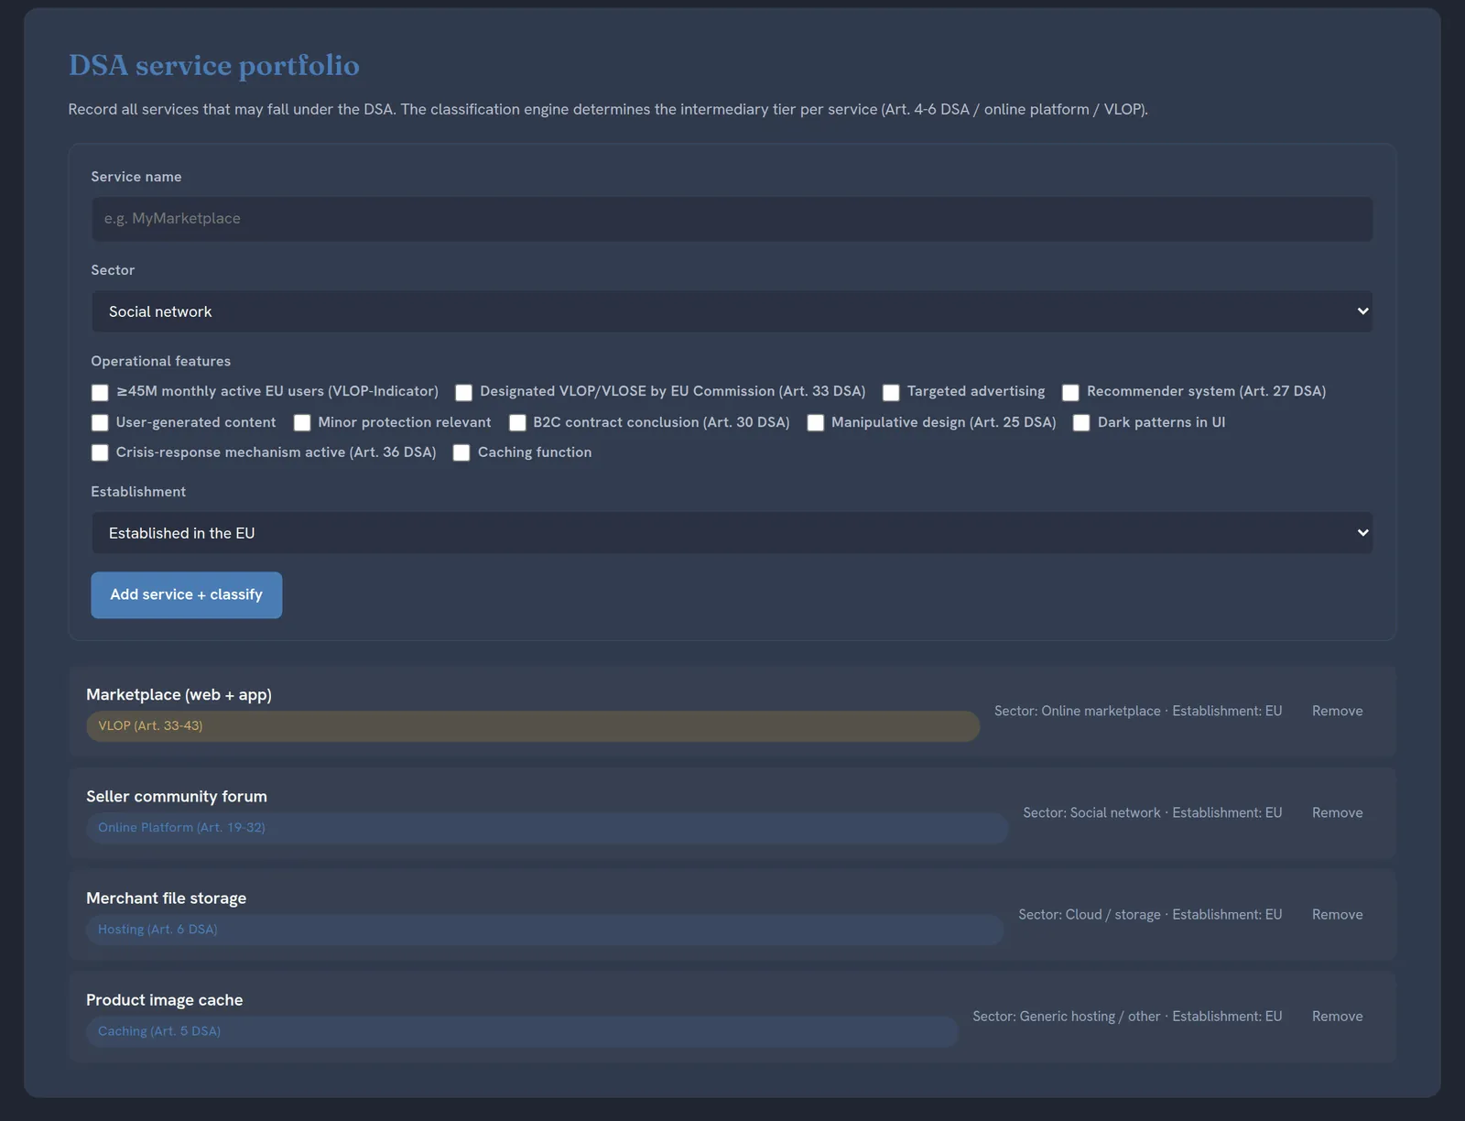Remove the Product image cache service
The width and height of the screenshot is (1465, 1121).
click(1337, 1017)
